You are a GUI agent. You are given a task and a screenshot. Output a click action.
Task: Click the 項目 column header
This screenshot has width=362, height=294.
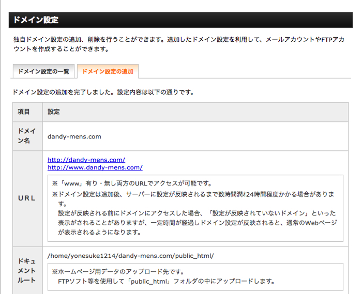[24, 112]
